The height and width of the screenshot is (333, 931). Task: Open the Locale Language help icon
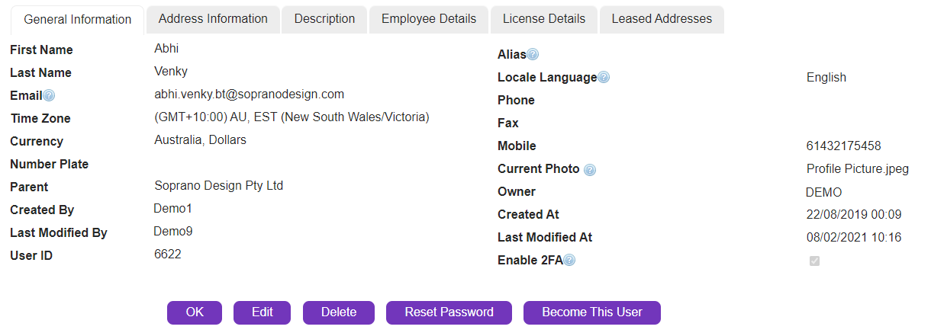click(x=604, y=78)
